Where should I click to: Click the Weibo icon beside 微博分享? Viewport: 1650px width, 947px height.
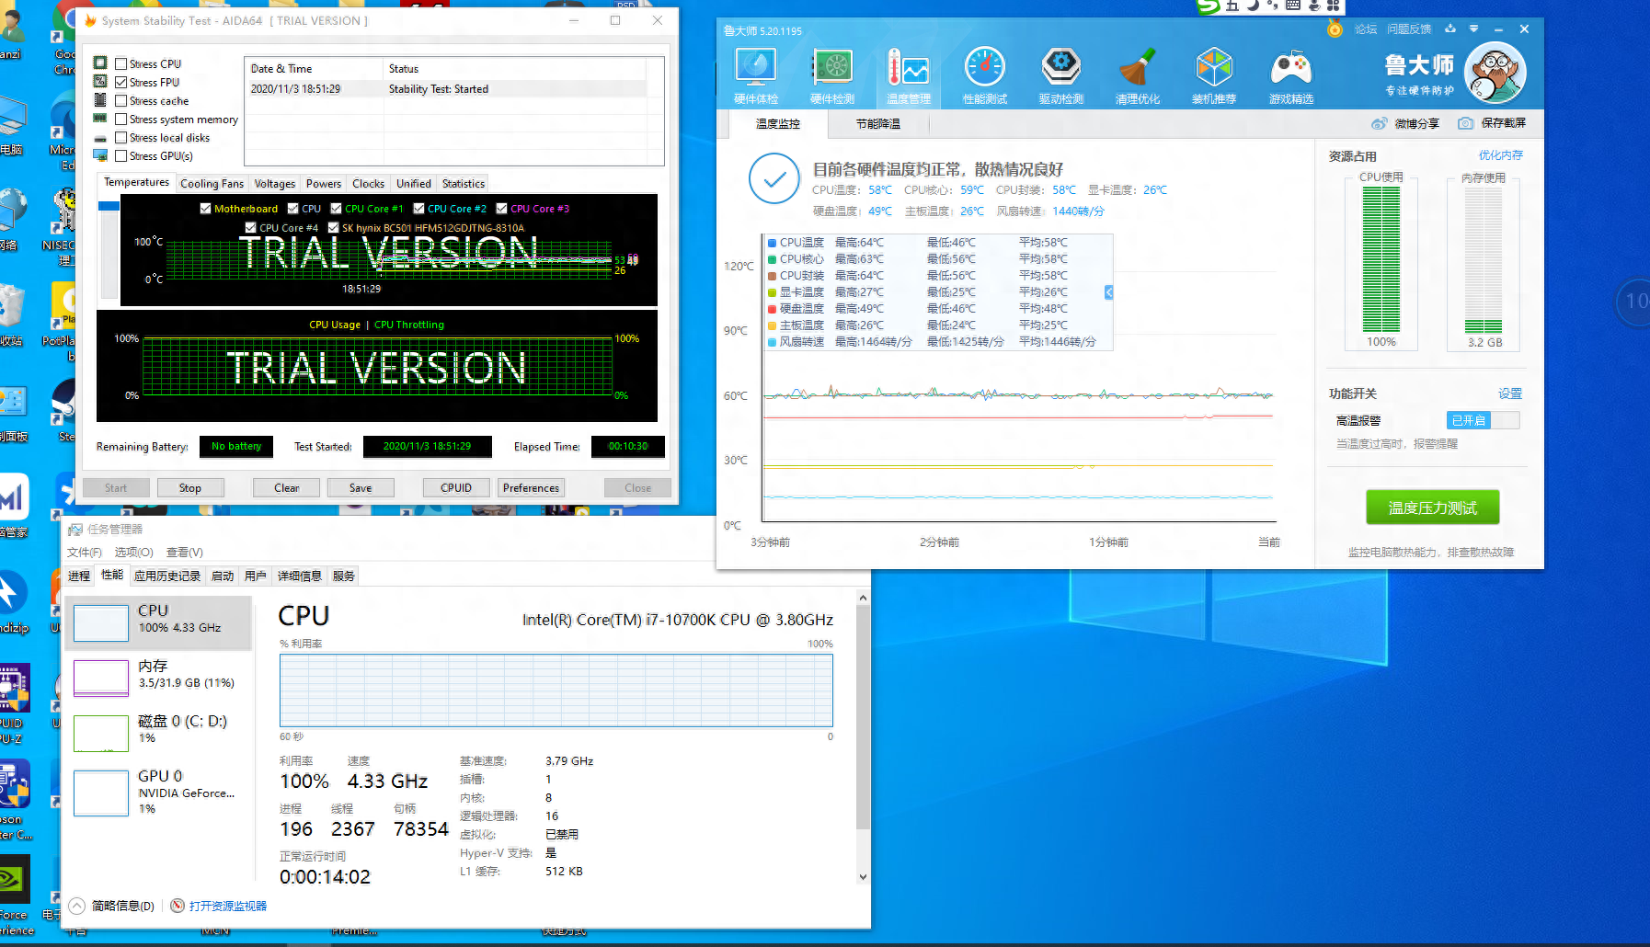coord(1379,123)
